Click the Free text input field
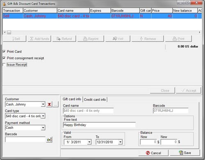This screenshot has height=160, width=205. pos(99,125)
